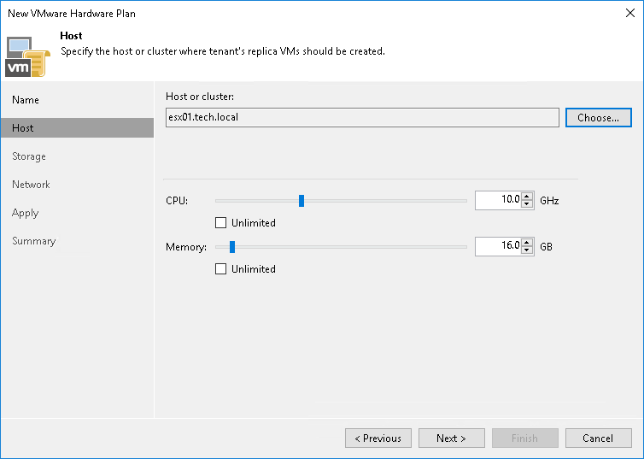Click the Memory slider handle

coord(232,246)
